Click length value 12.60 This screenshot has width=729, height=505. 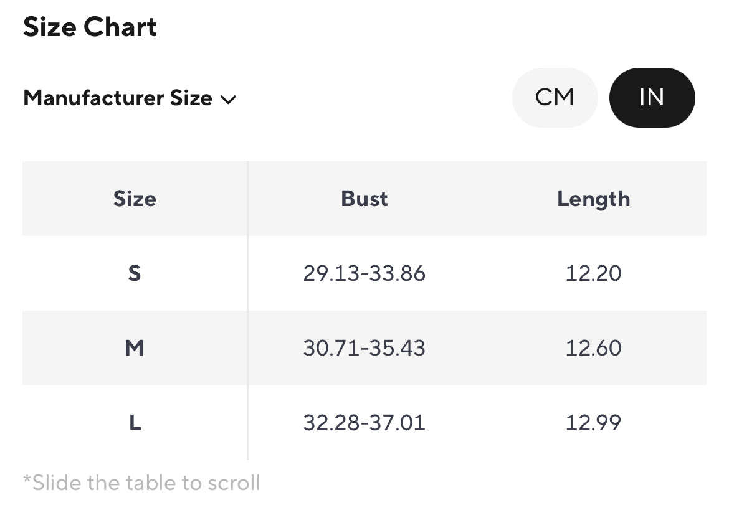[x=593, y=348]
